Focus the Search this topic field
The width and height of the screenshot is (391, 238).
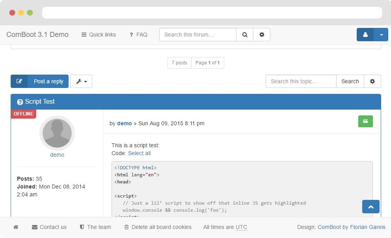coord(301,81)
